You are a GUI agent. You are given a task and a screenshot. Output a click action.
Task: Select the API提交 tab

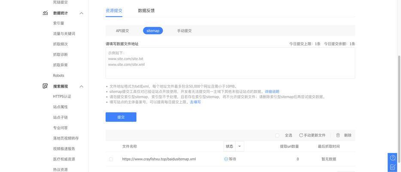[122, 31]
